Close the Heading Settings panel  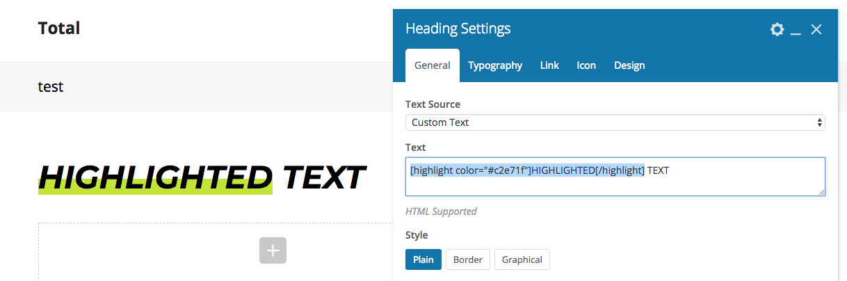816,29
